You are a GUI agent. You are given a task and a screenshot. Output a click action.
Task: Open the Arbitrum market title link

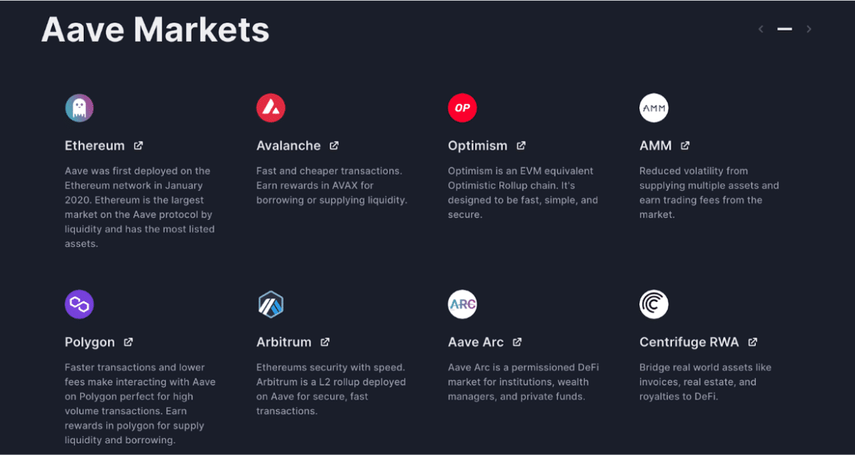(x=284, y=342)
